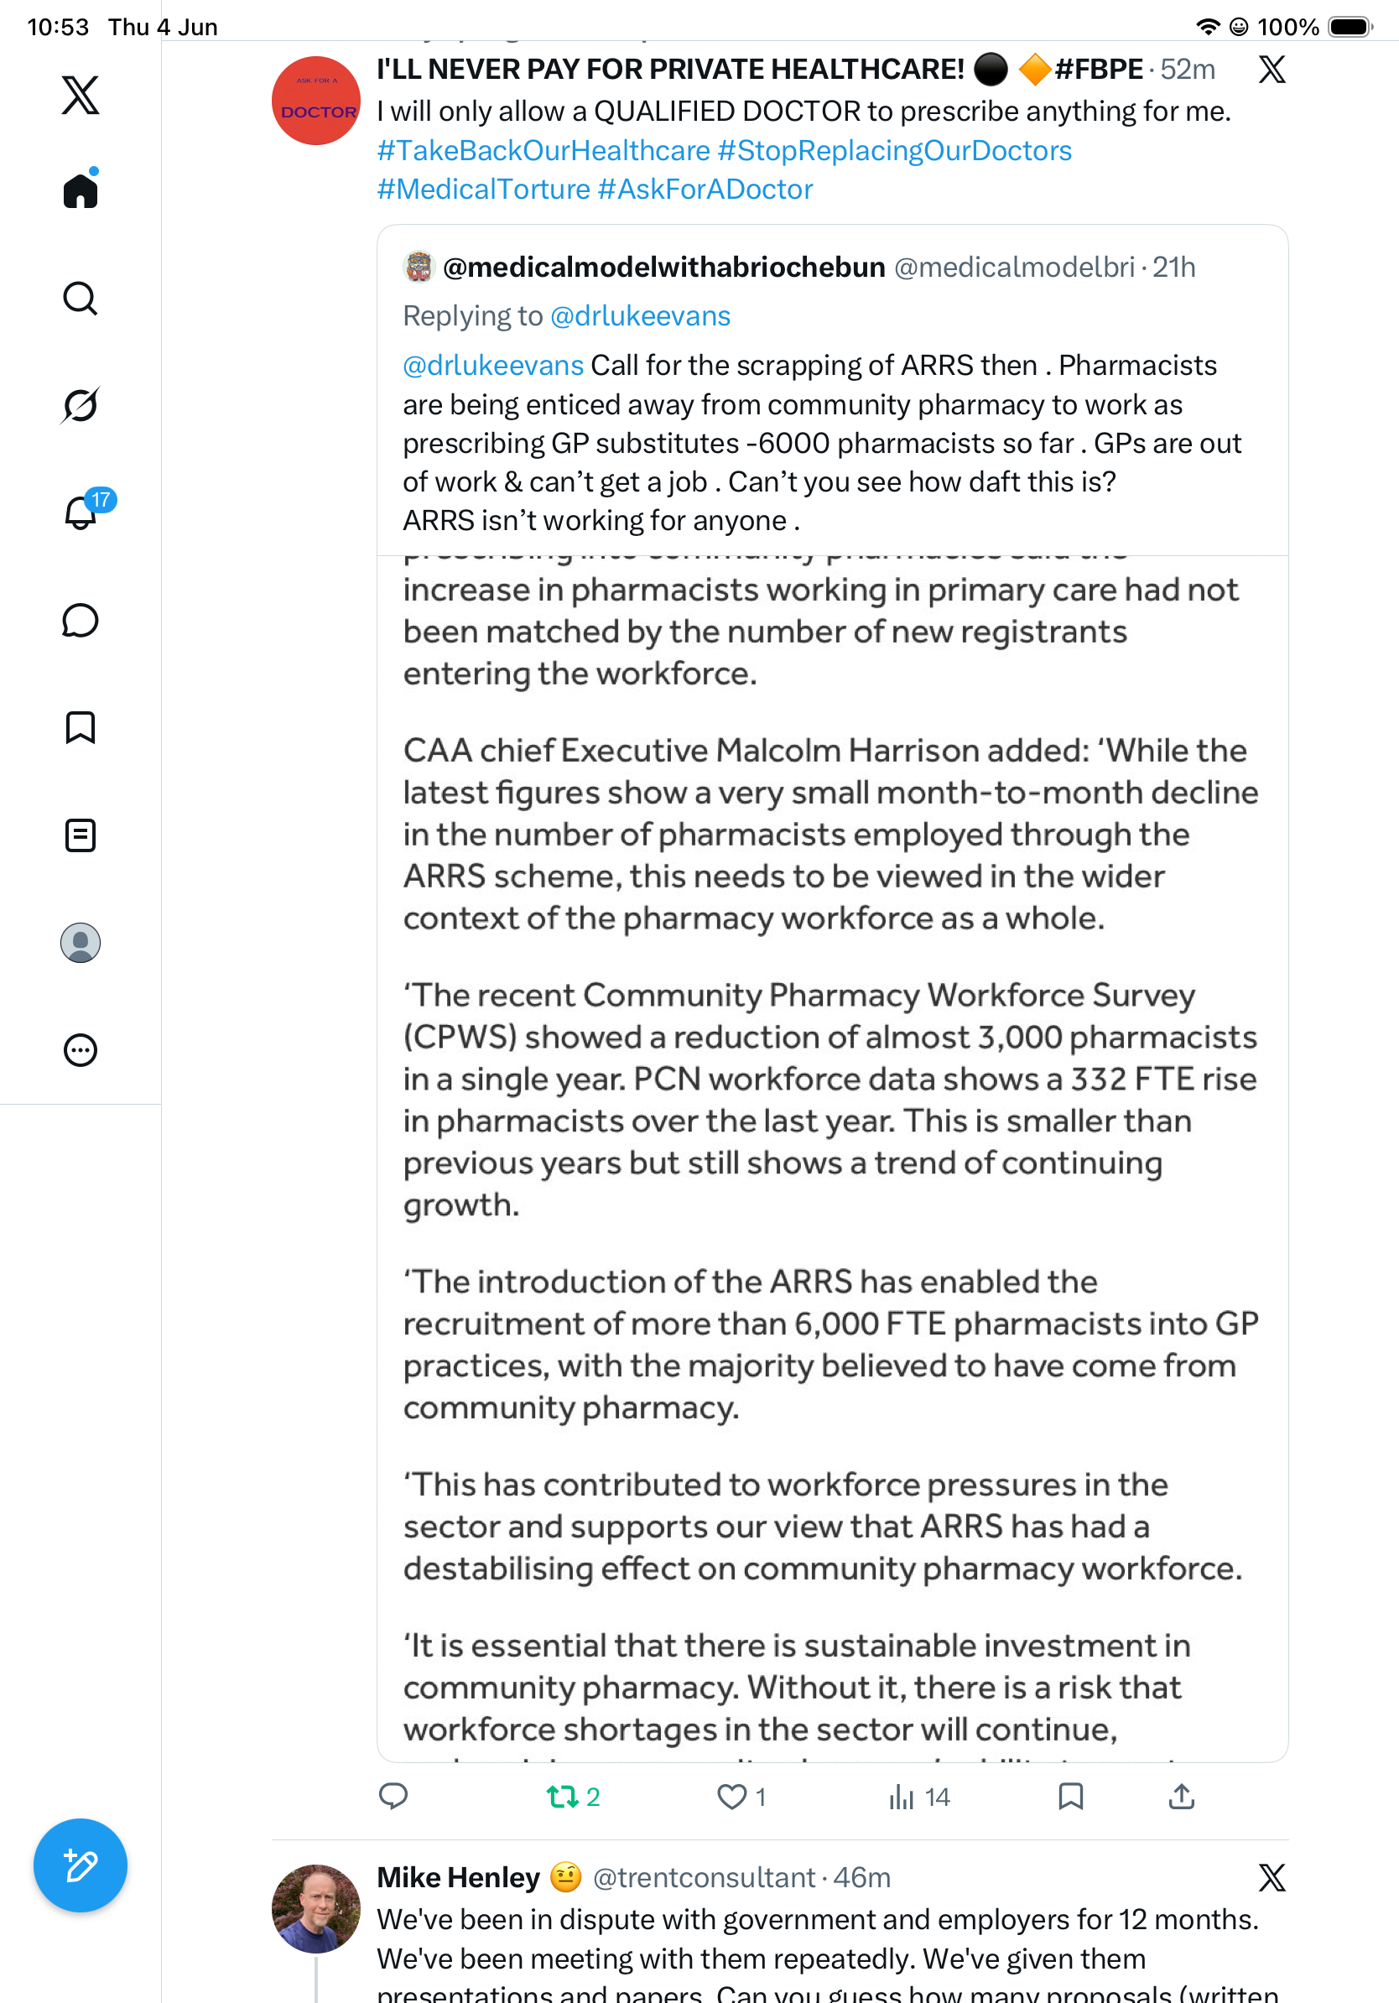Tap the compose post floating button

[81, 1865]
